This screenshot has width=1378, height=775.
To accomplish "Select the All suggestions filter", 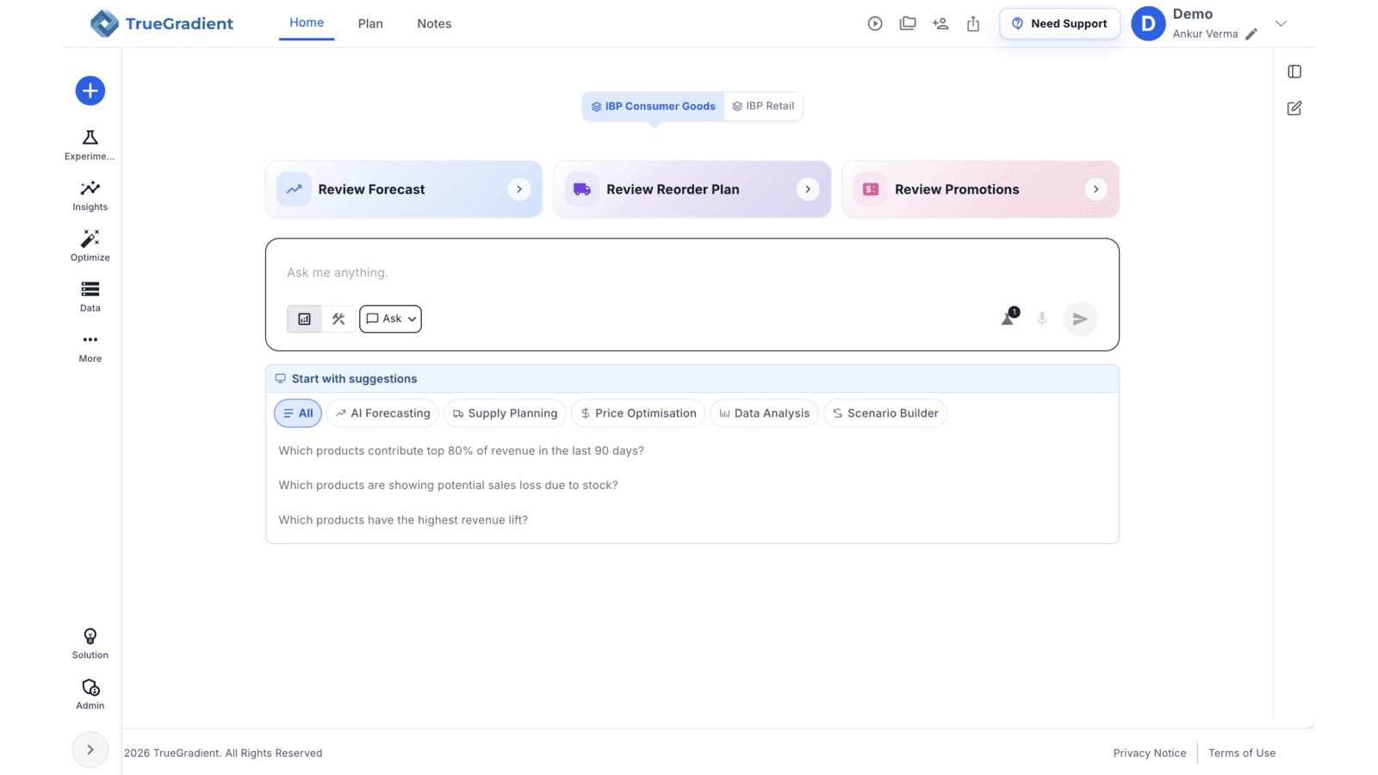I will (x=298, y=413).
